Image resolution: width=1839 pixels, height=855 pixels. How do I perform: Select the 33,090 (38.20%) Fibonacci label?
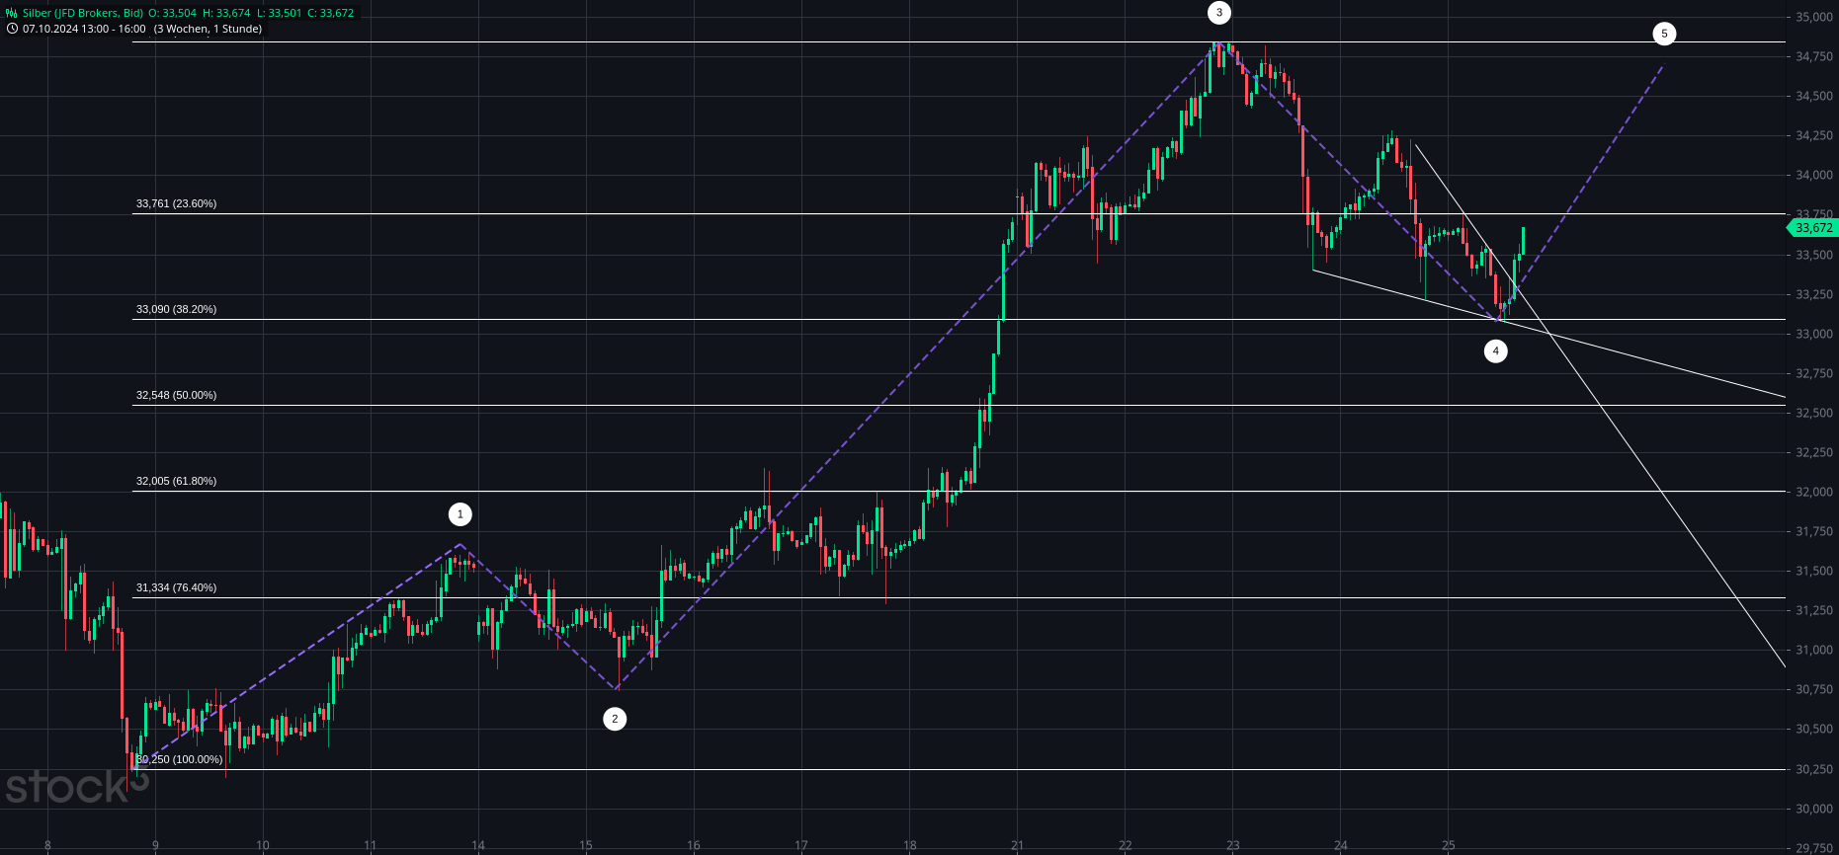(176, 310)
